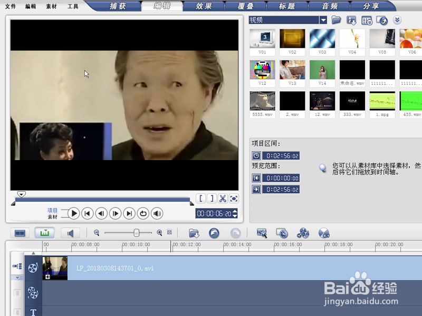This screenshot has height=316, width=422.
Task: Open the 编辑 menu
Action: 31,6
